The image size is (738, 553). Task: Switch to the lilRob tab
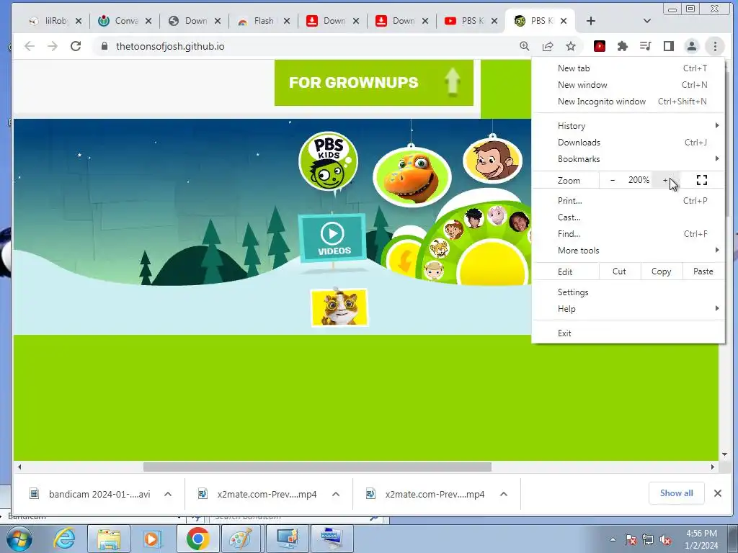[x=50, y=21]
